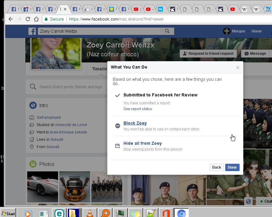Open VLC media player from taskbar
The width and height of the screenshot is (272, 217).
90,213
